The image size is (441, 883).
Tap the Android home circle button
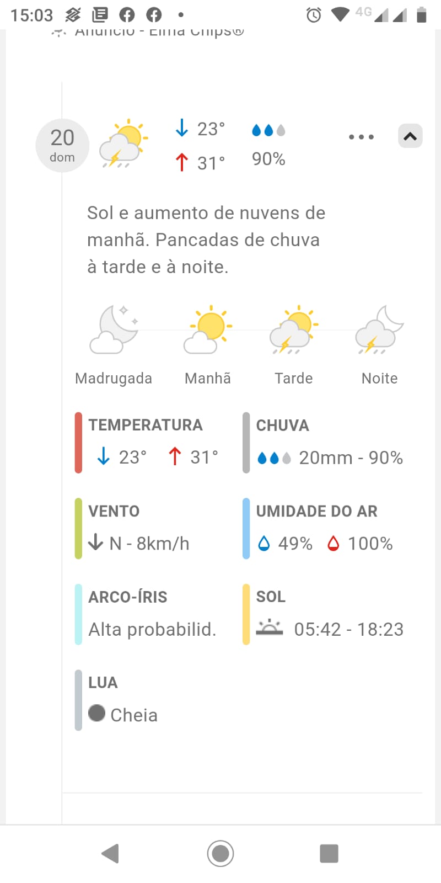pyautogui.click(x=220, y=853)
